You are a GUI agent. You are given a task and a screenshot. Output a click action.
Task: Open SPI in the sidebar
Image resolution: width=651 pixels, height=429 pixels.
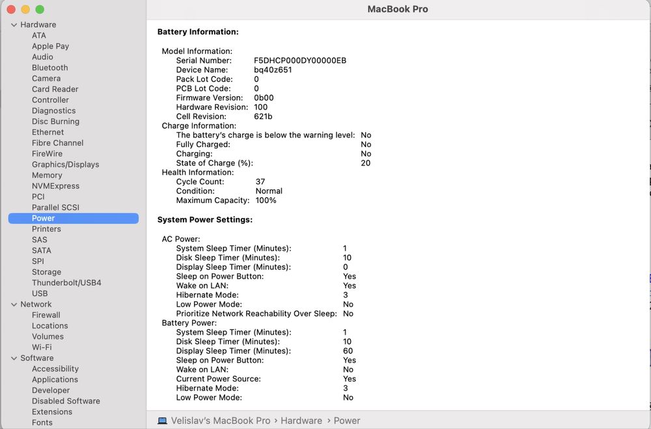(38, 261)
